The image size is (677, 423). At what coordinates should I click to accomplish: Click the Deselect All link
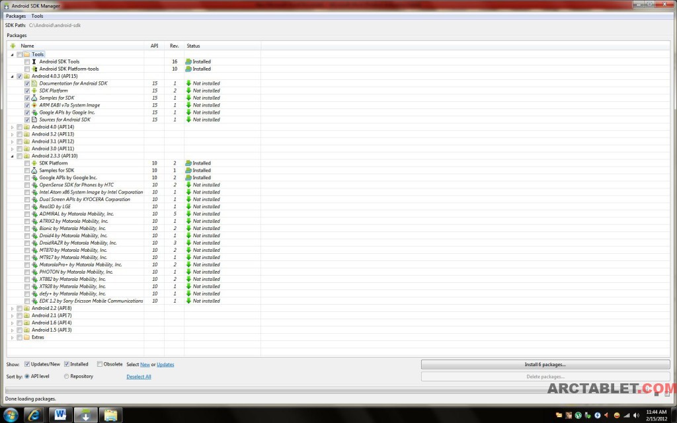pos(139,377)
